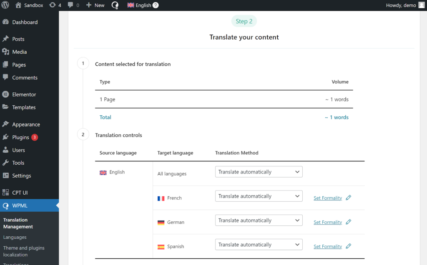This screenshot has height=265, width=427.
Task: Click Howdy, demo account menu
Action: [405, 5]
